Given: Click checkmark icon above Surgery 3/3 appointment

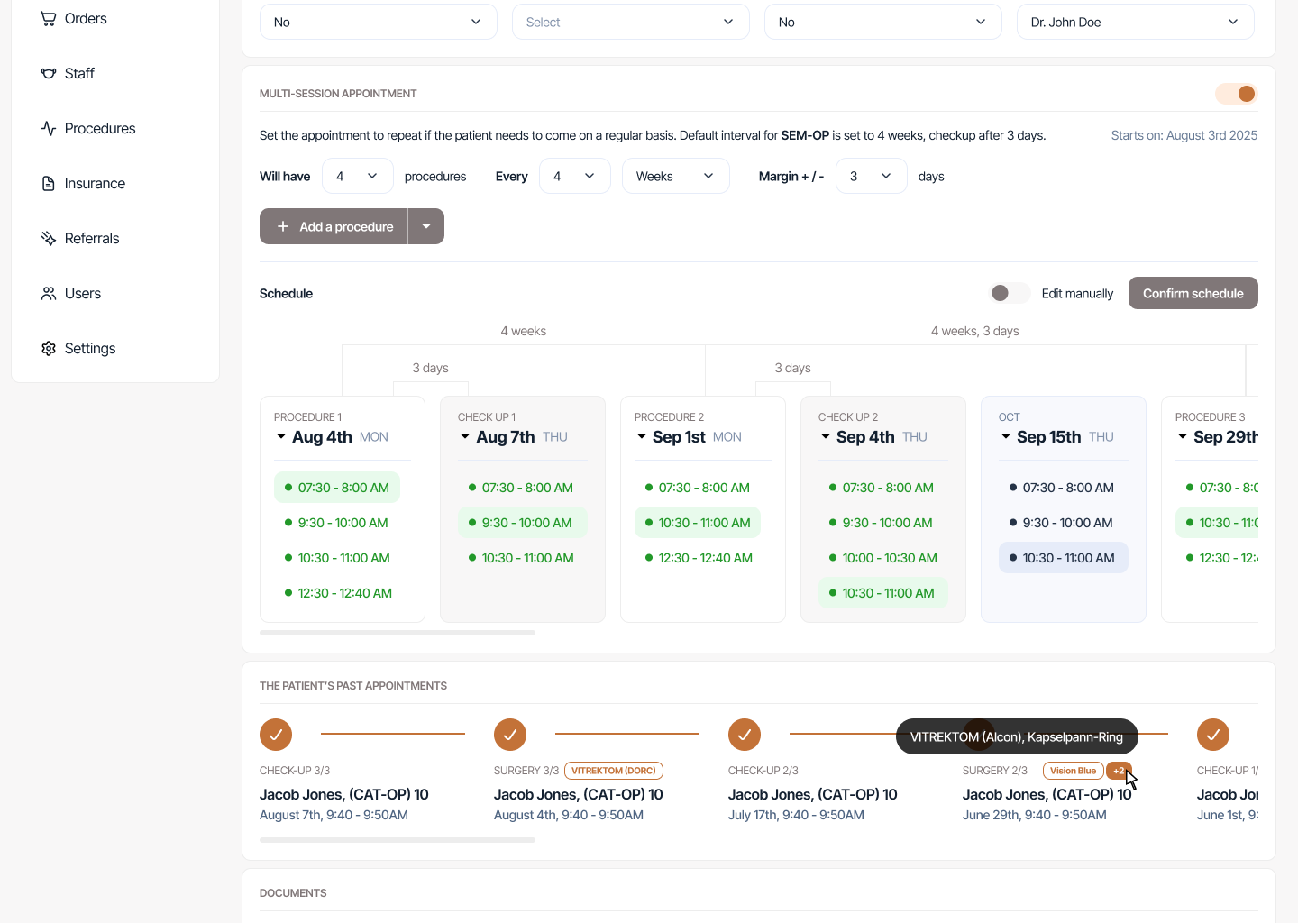Looking at the screenshot, I should click(510, 735).
